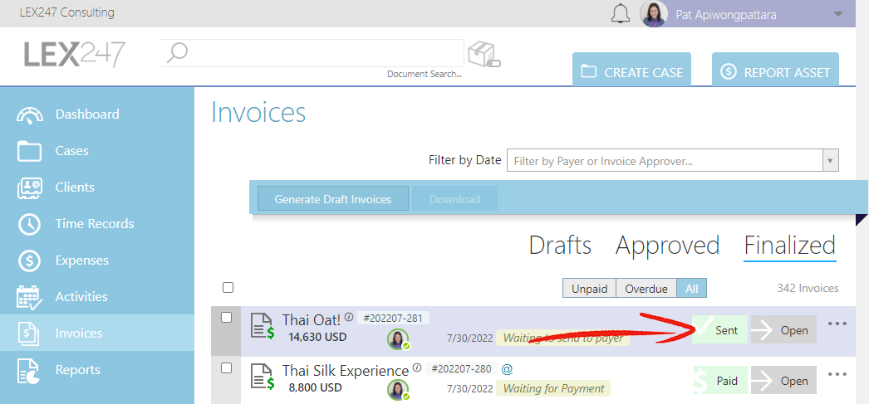
Task: Click the Cases folder icon
Action: click(x=29, y=151)
